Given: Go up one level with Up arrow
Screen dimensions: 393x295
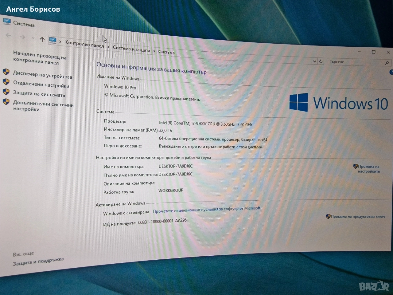Looking at the screenshot, I should coord(42,39).
